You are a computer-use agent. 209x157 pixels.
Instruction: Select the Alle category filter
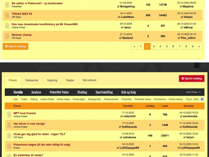click(x=16, y=99)
